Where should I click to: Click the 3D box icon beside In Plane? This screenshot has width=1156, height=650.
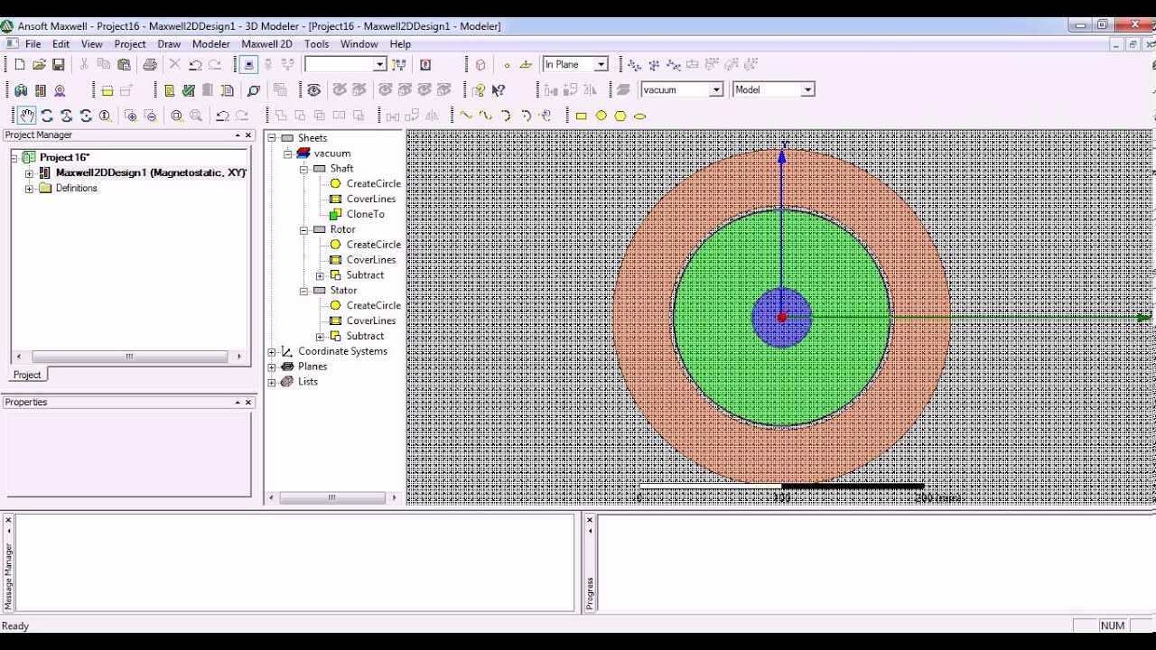[480, 64]
